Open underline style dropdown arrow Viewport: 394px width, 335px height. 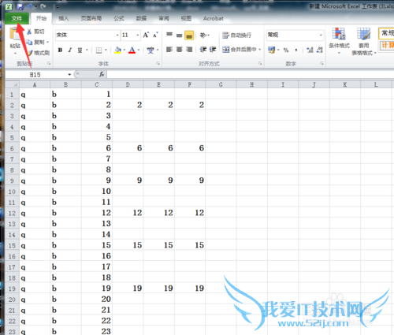click(87, 50)
